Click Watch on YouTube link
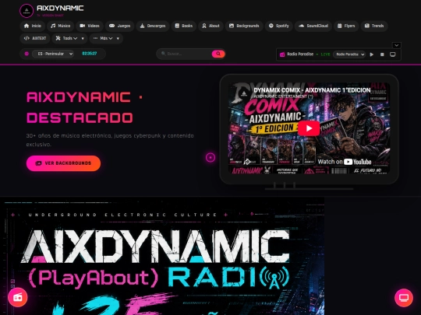 (345, 162)
